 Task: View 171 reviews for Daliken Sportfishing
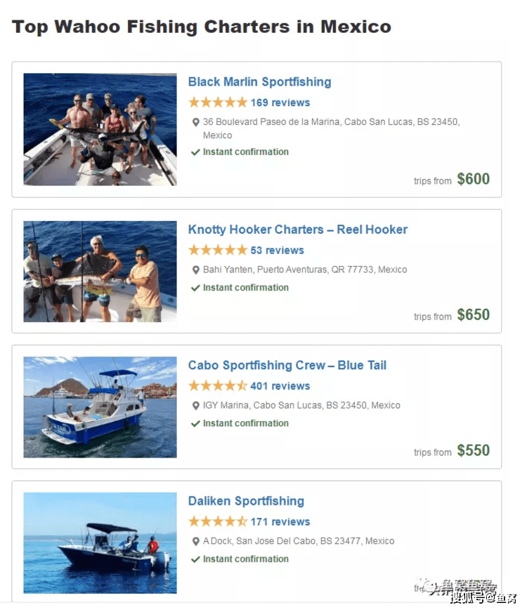280,522
